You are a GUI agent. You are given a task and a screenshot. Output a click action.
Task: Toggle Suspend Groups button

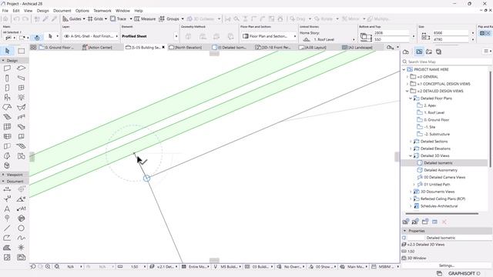[x=169, y=18]
